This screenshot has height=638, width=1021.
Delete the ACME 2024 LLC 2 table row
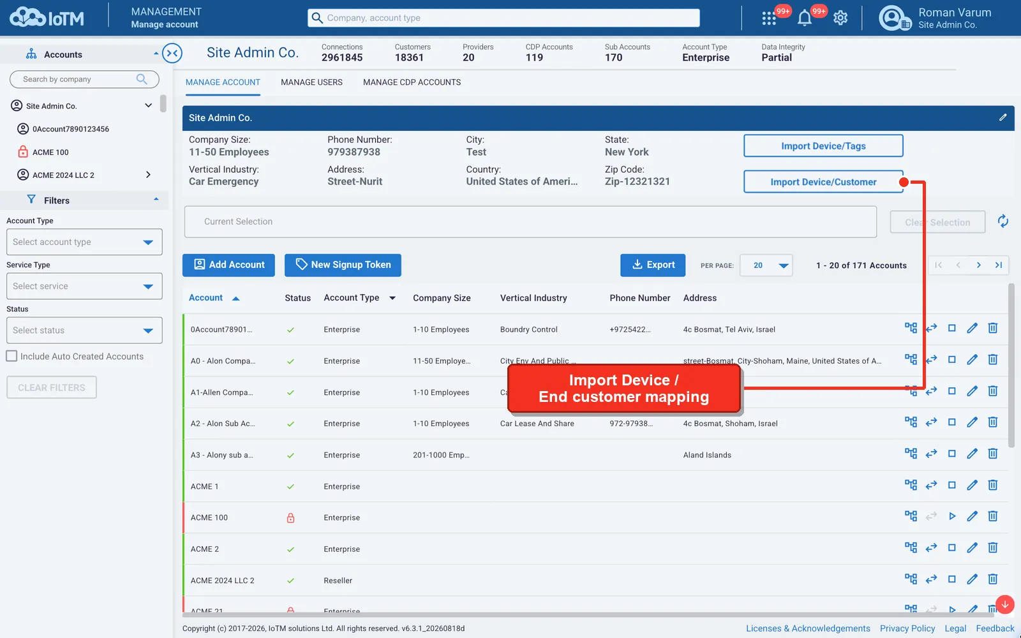[993, 579]
